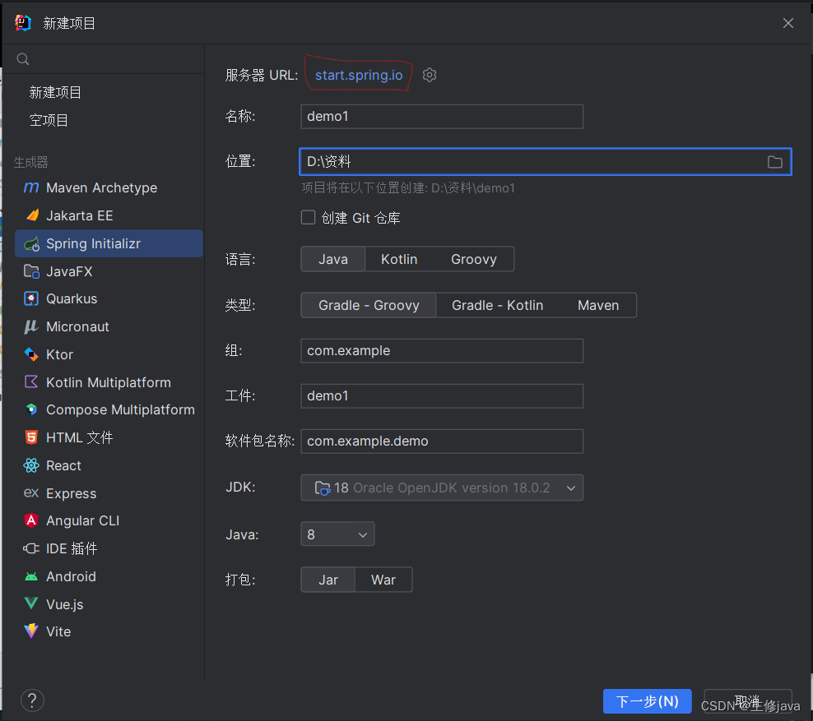The height and width of the screenshot is (721, 813).
Task: Click the Micronaut generator icon
Action: [31, 327]
